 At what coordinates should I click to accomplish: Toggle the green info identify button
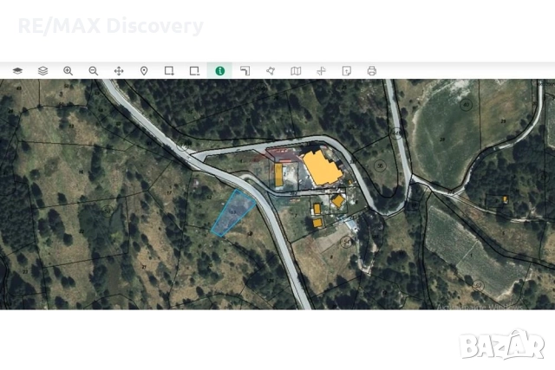click(220, 70)
